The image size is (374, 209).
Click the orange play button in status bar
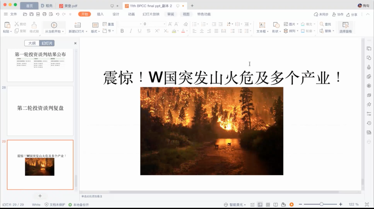[x=292, y=205]
